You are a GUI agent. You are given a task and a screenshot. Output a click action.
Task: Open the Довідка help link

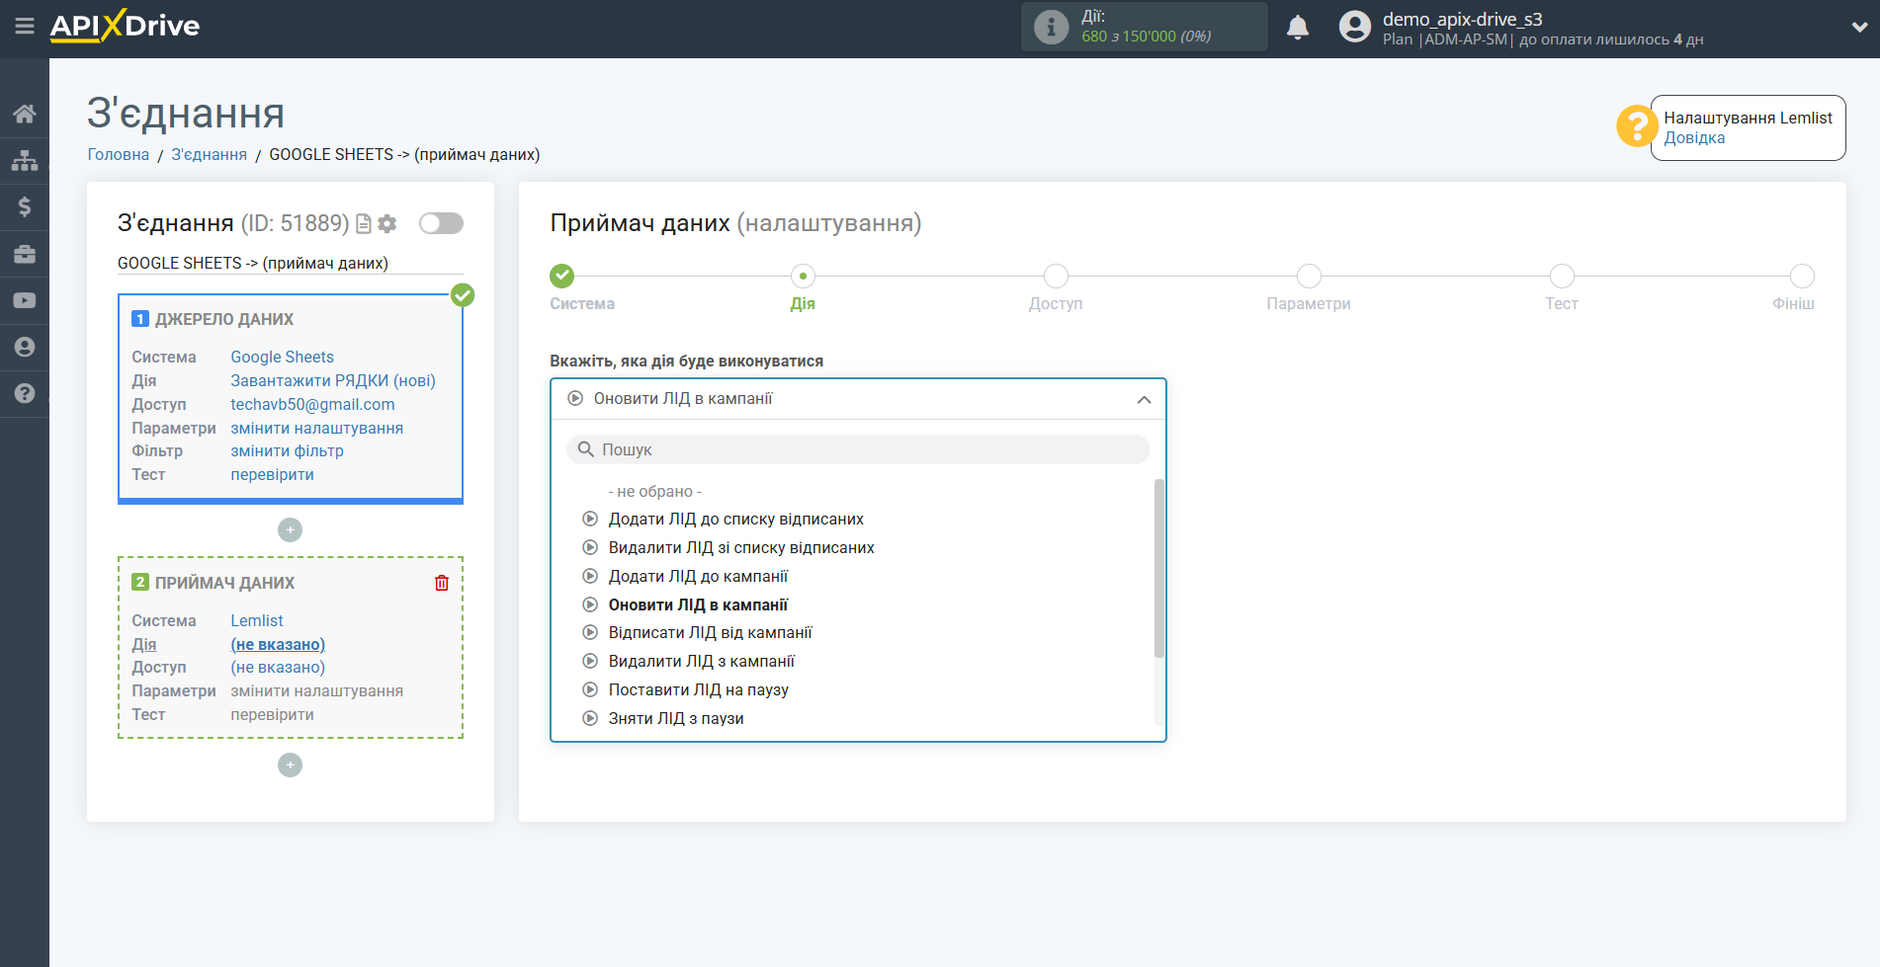[1694, 138]
